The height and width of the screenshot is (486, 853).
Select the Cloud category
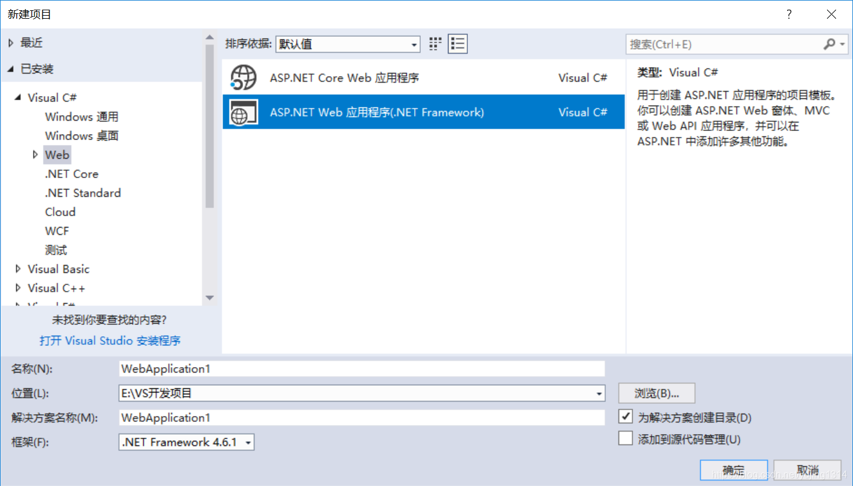click(x=60, y=212)
